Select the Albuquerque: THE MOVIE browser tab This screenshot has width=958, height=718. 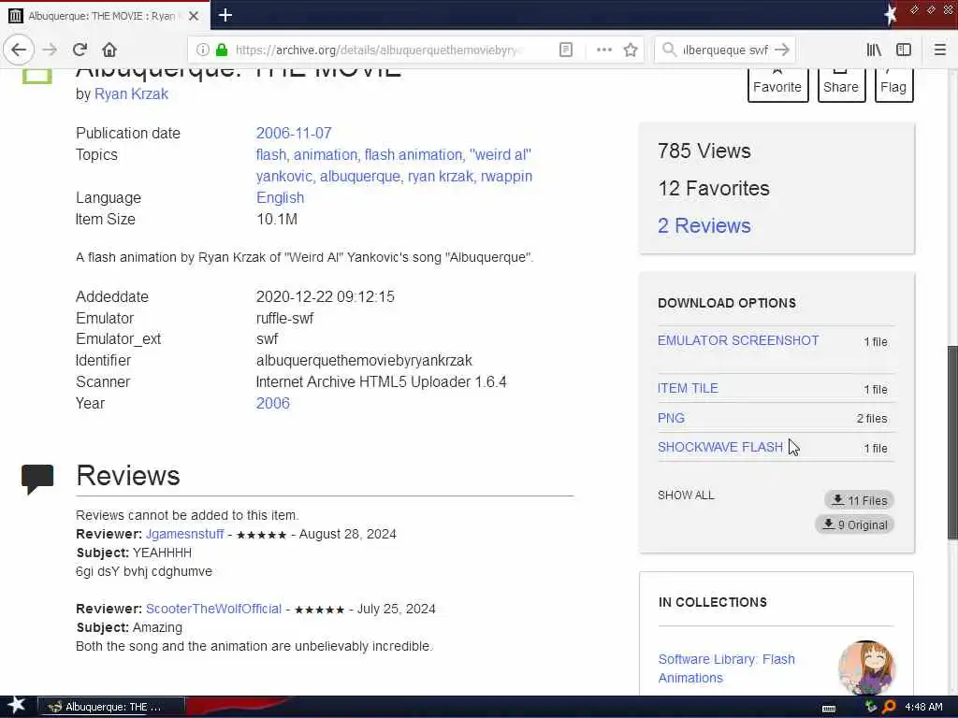click(105, 16)
